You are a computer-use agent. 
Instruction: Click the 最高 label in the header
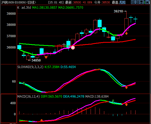pos(115,2)
